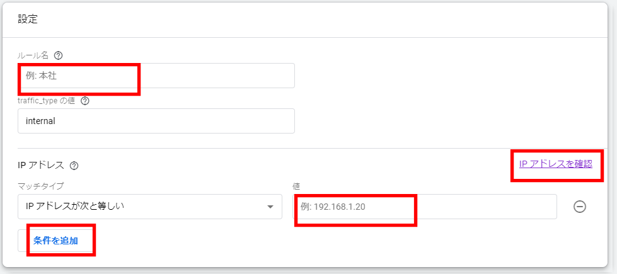Screen dimensions: 617x274
Task: Click the IP アドレス section heading
Action: (x=41, y=166)
